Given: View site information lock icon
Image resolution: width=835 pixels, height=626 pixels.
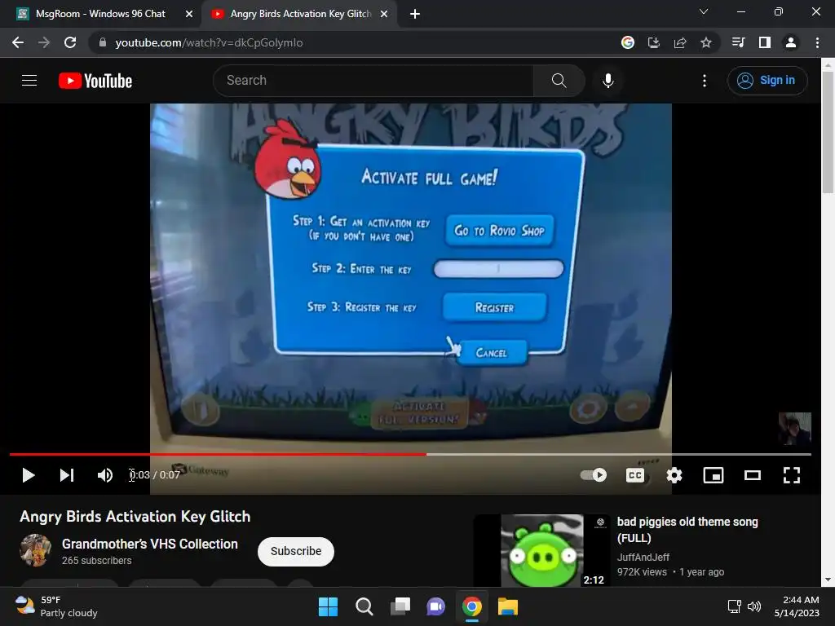Looking at the screenshot, I should tap(102, 42).
